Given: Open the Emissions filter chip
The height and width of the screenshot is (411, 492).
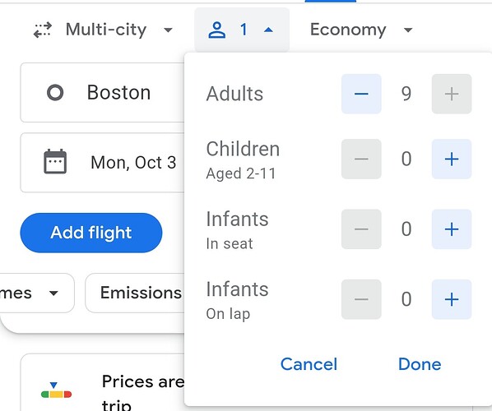Looking at the screenshot, I should pyautogui.click(x=135, y=293).
